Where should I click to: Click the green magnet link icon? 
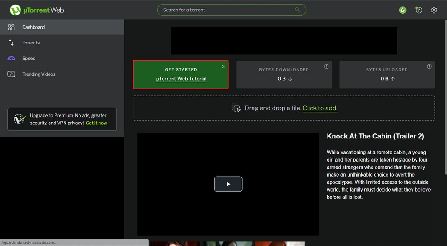[x=402, y=10]
